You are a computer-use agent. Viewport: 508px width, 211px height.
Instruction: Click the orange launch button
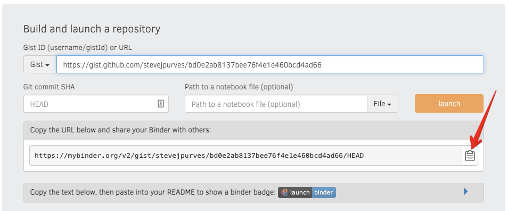pyautogui.click(x=449, y=104)
